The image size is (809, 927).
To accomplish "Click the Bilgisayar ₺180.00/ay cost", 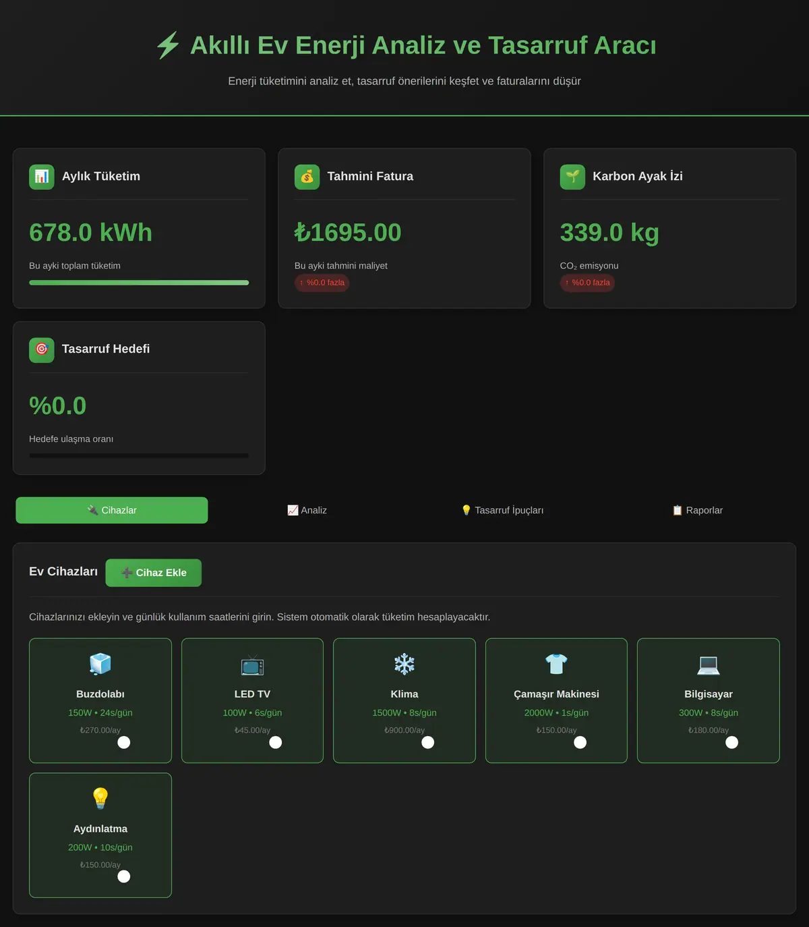I will click(709, 730).
